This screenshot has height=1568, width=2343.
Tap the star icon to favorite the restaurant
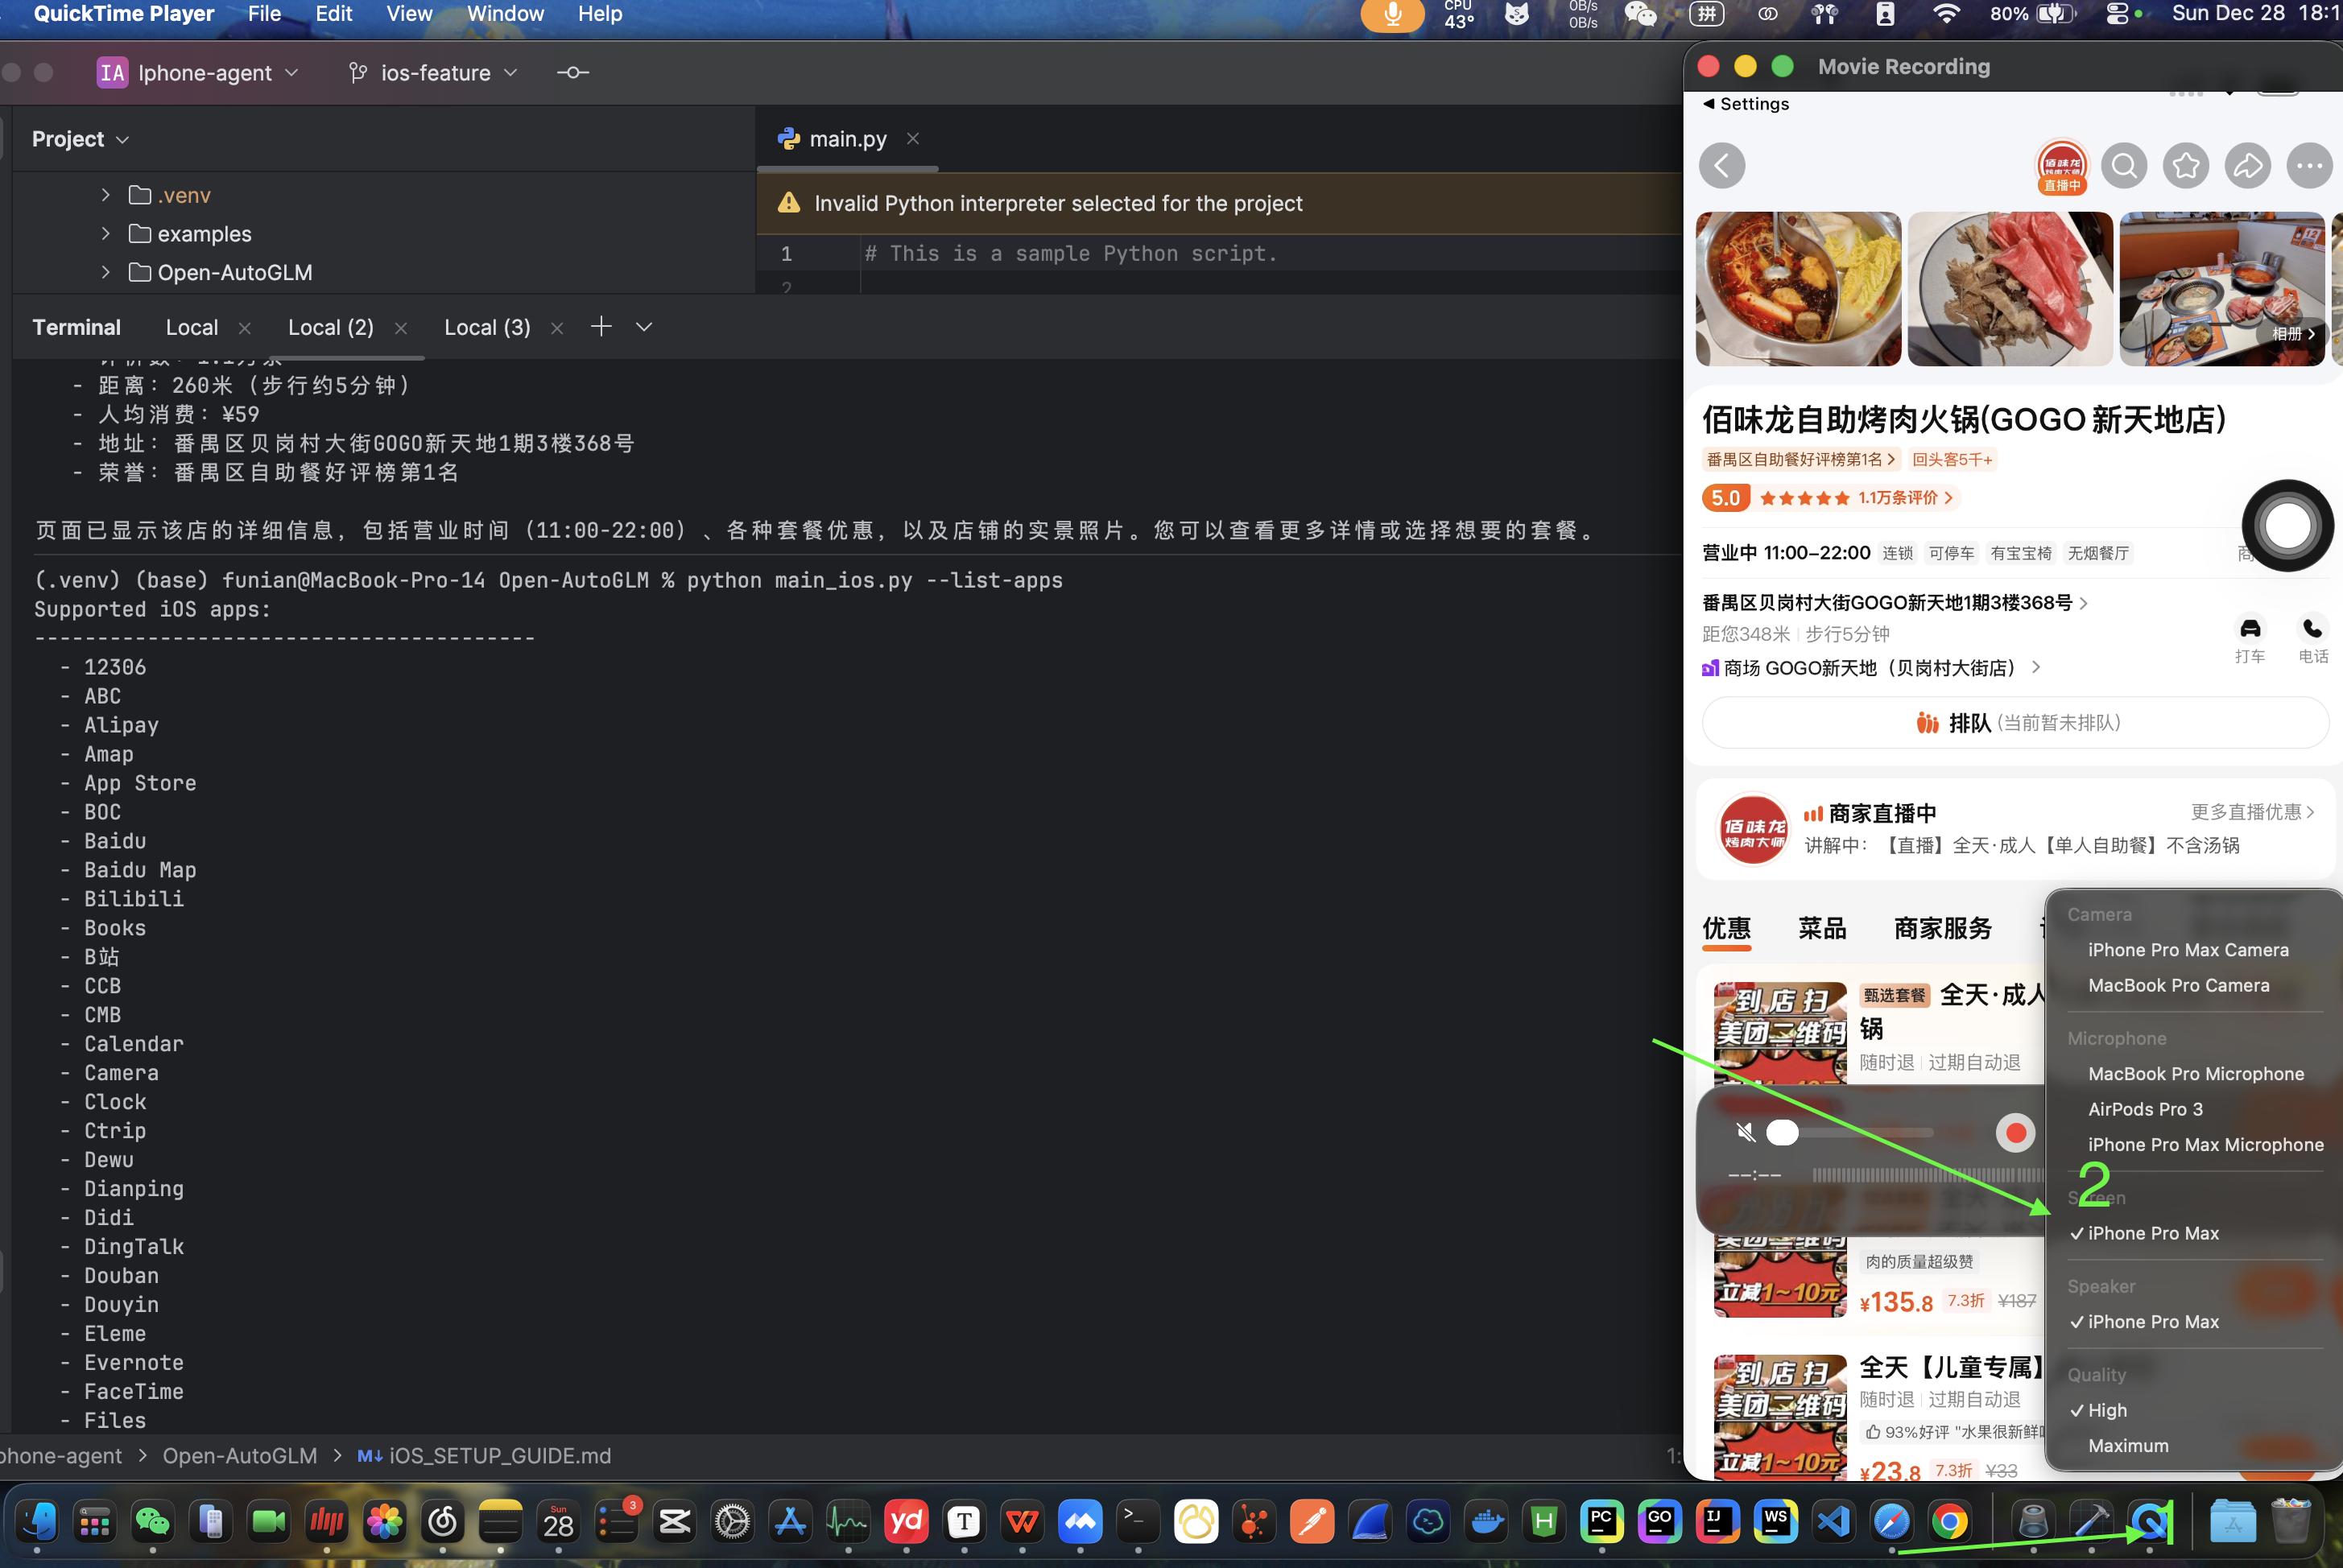tap(2186, 165)
